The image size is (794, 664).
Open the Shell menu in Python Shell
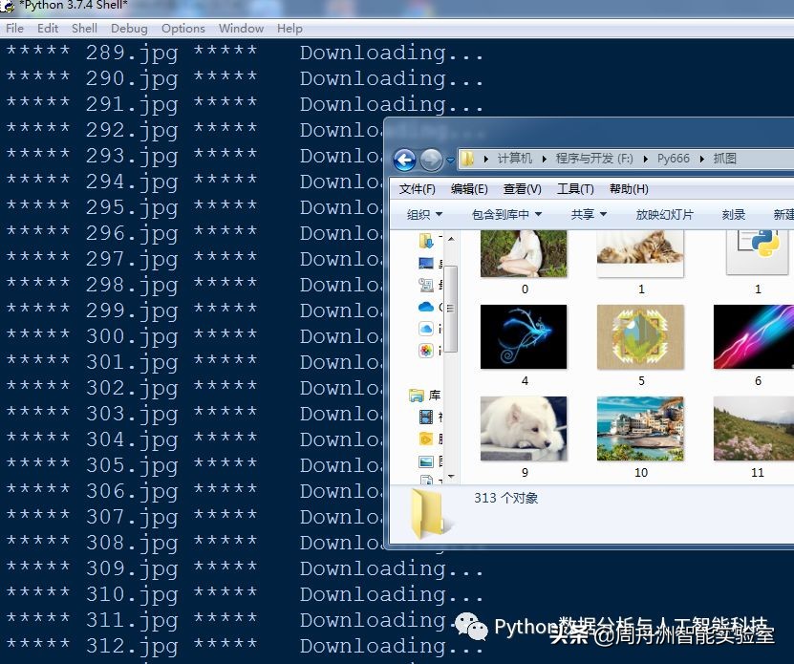click(84, 28)
